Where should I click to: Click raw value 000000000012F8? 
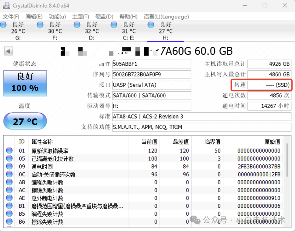tap(259, 174)
